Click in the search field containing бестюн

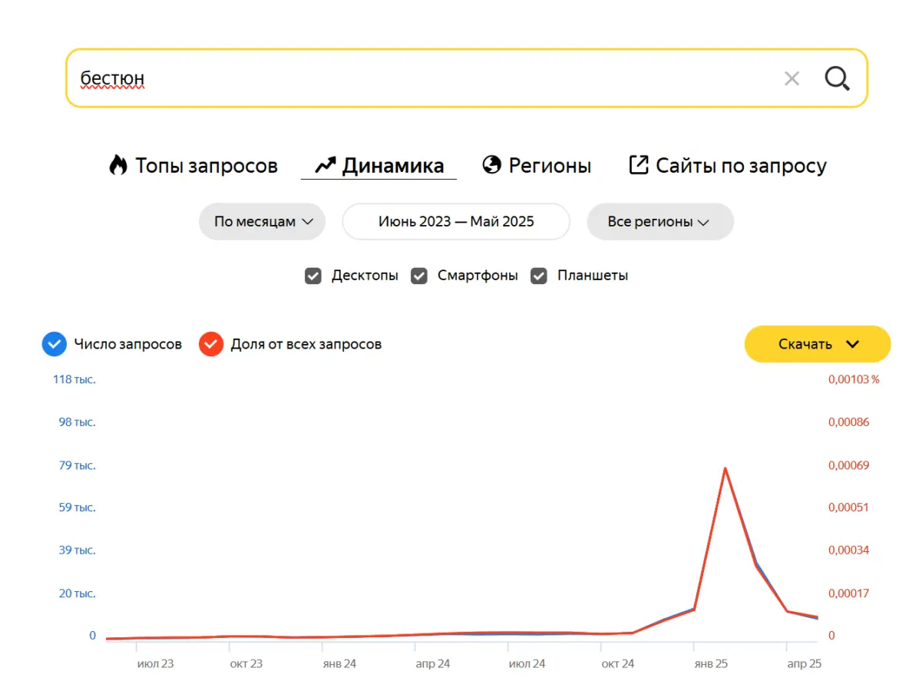click(422, 78)
